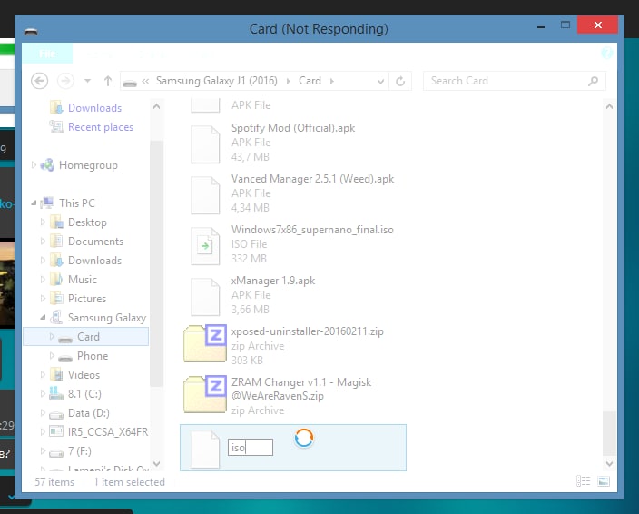Viewport: 639px width, 514px height.
Task: Switch to Details view in status bar
Action: 583,481
